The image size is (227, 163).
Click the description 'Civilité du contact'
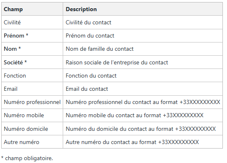pos(88,22)
